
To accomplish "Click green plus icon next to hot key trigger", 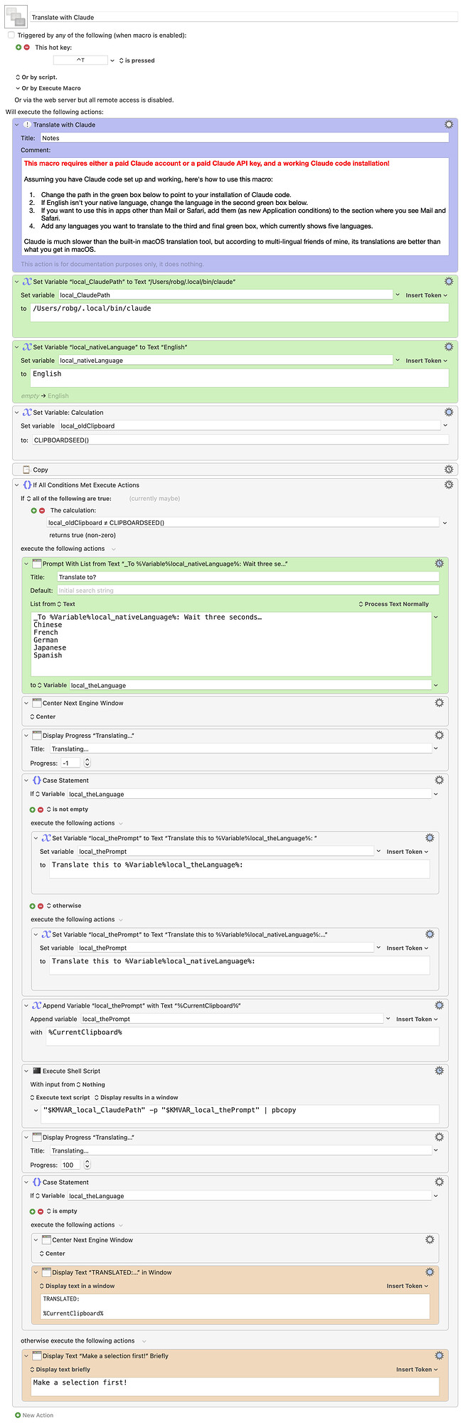I will [19, 48].
